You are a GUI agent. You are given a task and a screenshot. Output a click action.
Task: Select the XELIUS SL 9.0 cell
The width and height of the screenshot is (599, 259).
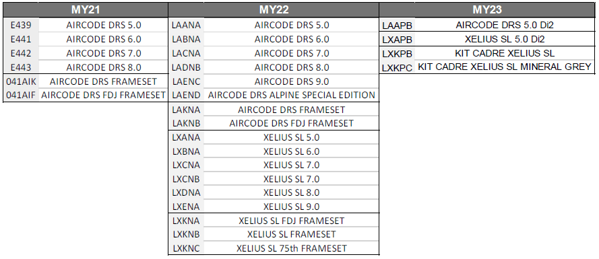coord(292,207)
